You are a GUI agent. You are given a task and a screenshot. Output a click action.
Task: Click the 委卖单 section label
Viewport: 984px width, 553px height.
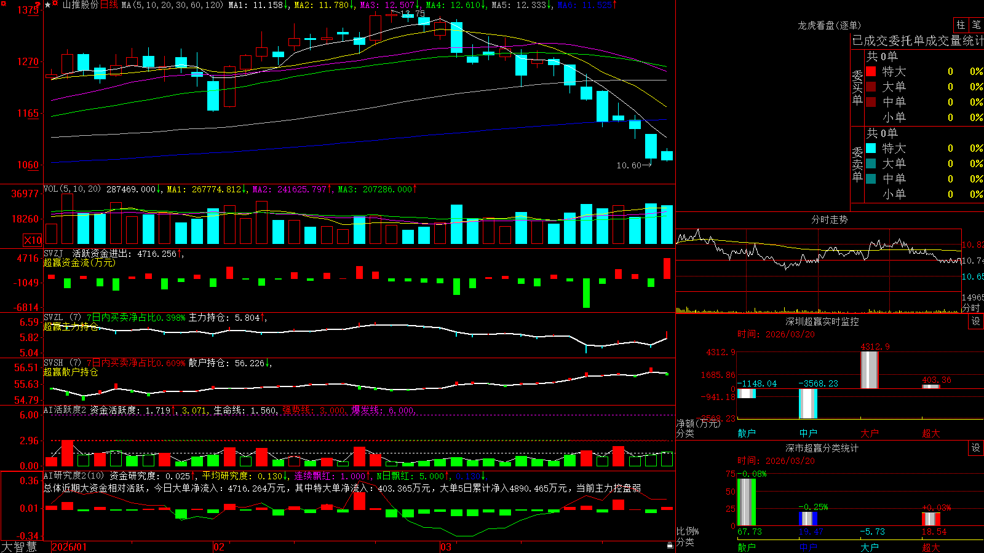pos(857,164)
